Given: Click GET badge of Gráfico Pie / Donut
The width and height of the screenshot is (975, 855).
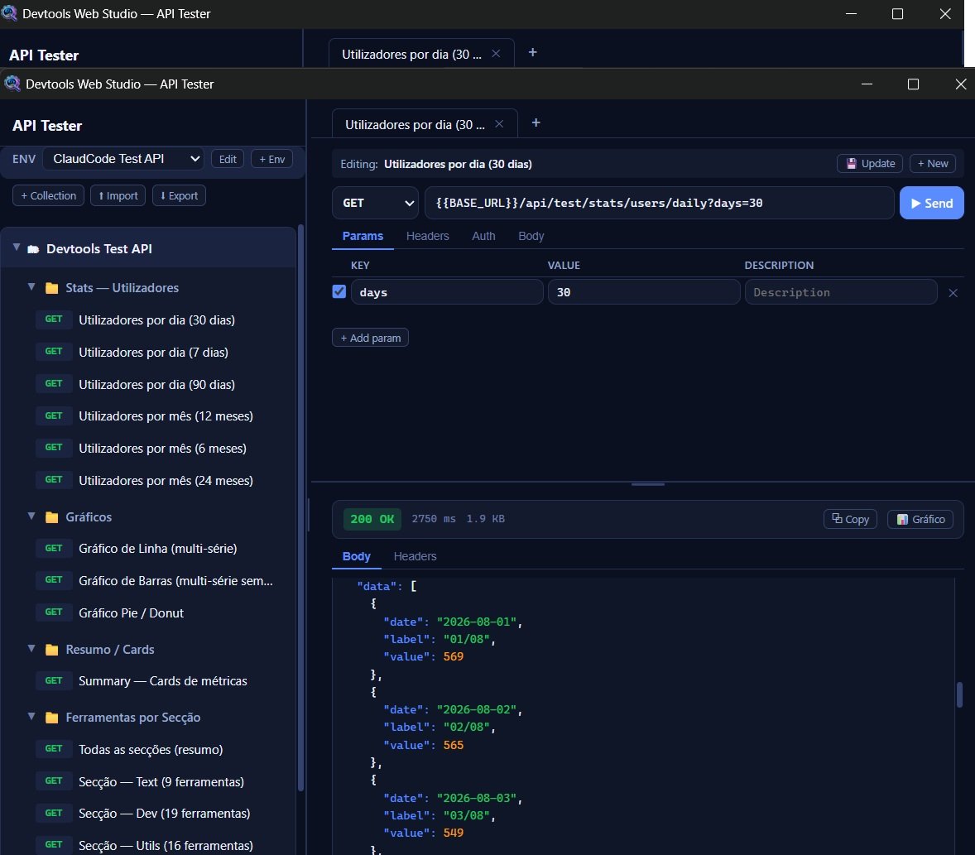Looking at the screenshot, I should pyautogui.click(x=54, y=612).
